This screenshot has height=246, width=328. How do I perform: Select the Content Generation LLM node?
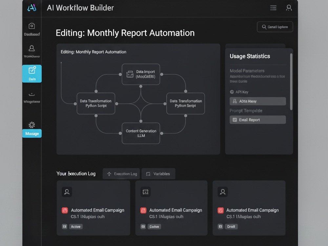point(141,133)
